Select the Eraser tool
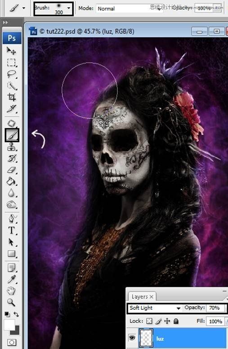This screenshot has height=349, width=228. point(11,170)
